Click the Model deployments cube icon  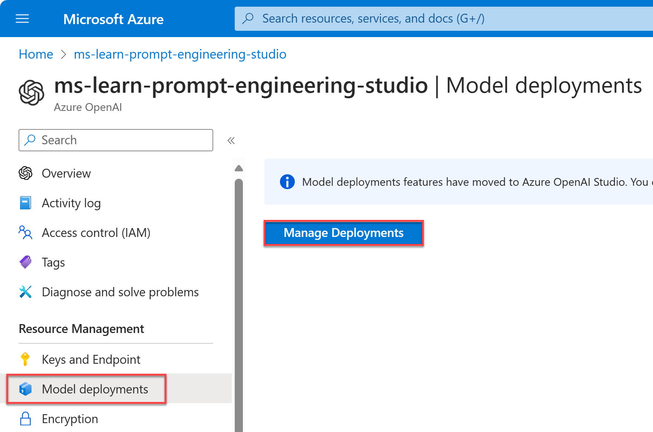(25, 389)
